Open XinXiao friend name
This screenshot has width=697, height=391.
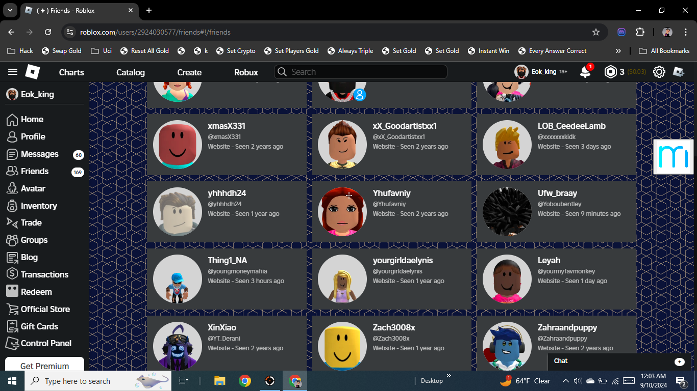(222, 327)
